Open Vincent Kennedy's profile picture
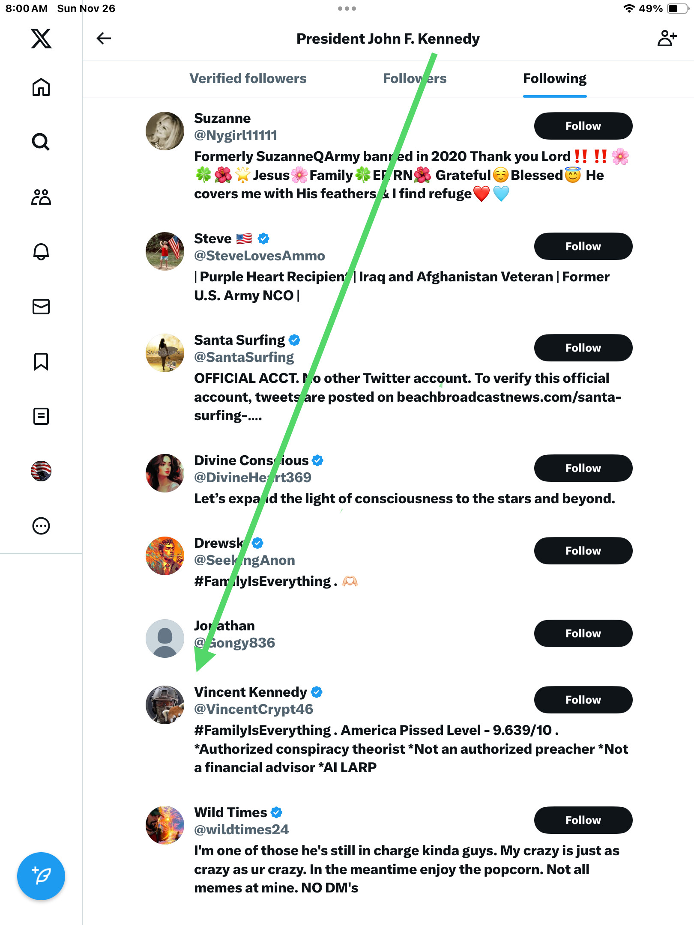 pos(165,705)
